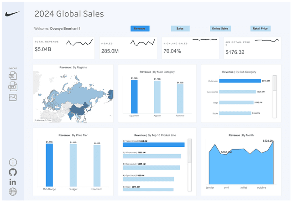Viewport: 292px width, 202px height.
Task: Select the Outerwear sub category bar
Action: (x=240, y=81)
